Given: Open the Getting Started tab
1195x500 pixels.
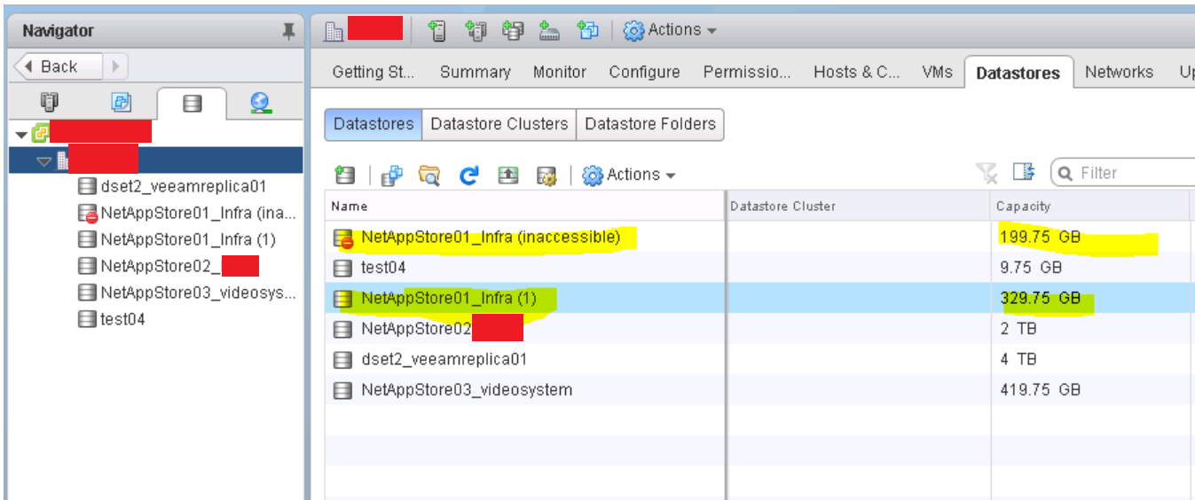Looking at the screenshot, I should tap(373, 73).
